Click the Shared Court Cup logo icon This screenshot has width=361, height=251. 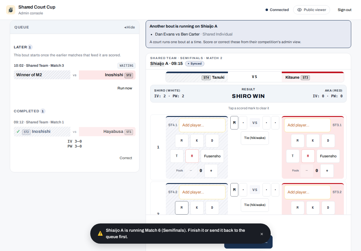pos(11,10)
